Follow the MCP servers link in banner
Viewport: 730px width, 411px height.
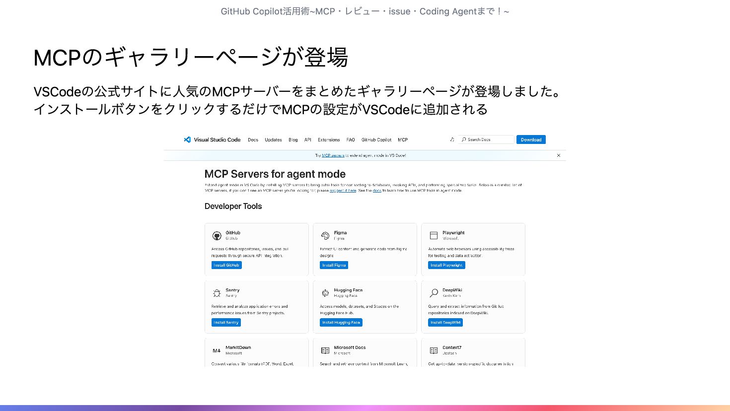333,155
